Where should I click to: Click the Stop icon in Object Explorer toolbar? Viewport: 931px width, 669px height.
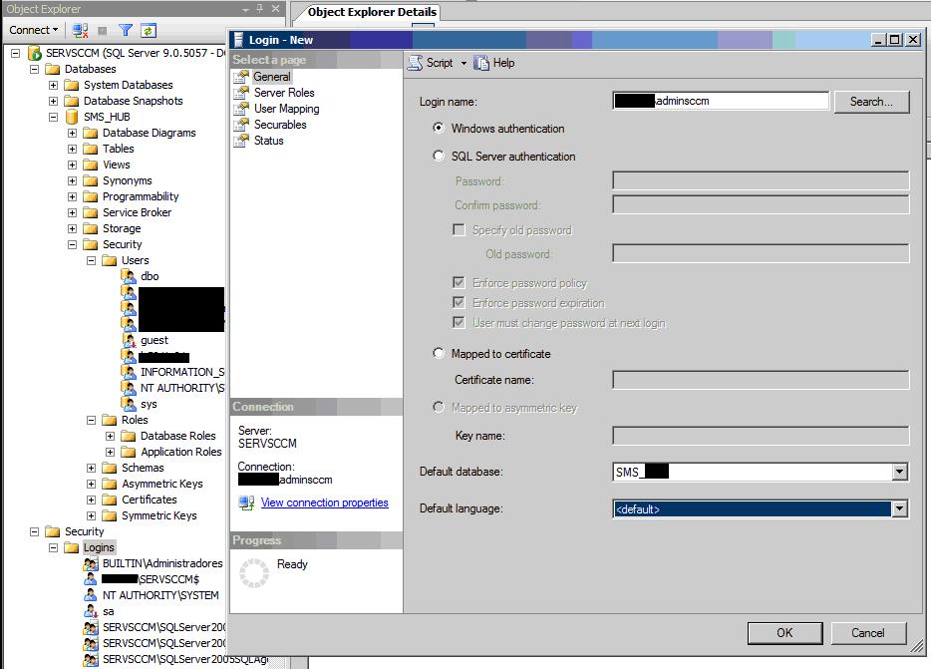point(102,30)
